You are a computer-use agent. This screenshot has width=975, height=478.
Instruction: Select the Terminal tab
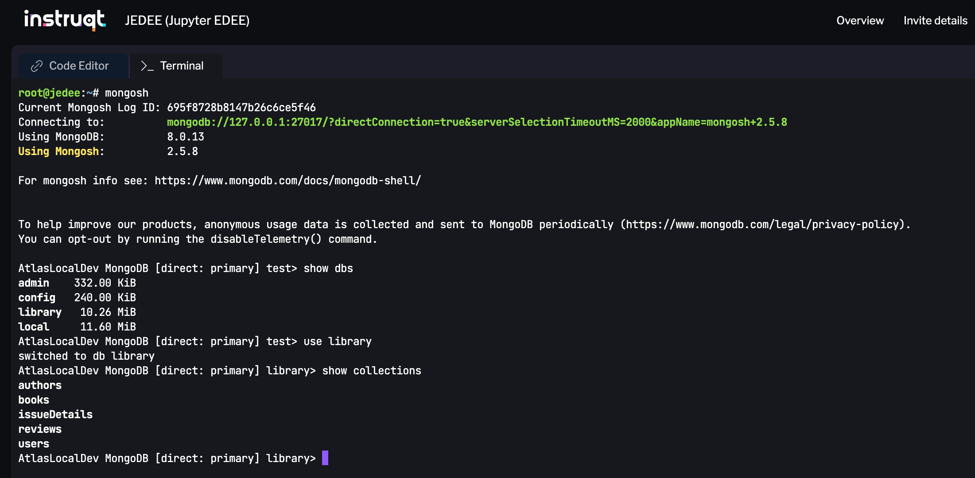pos(175,66)
